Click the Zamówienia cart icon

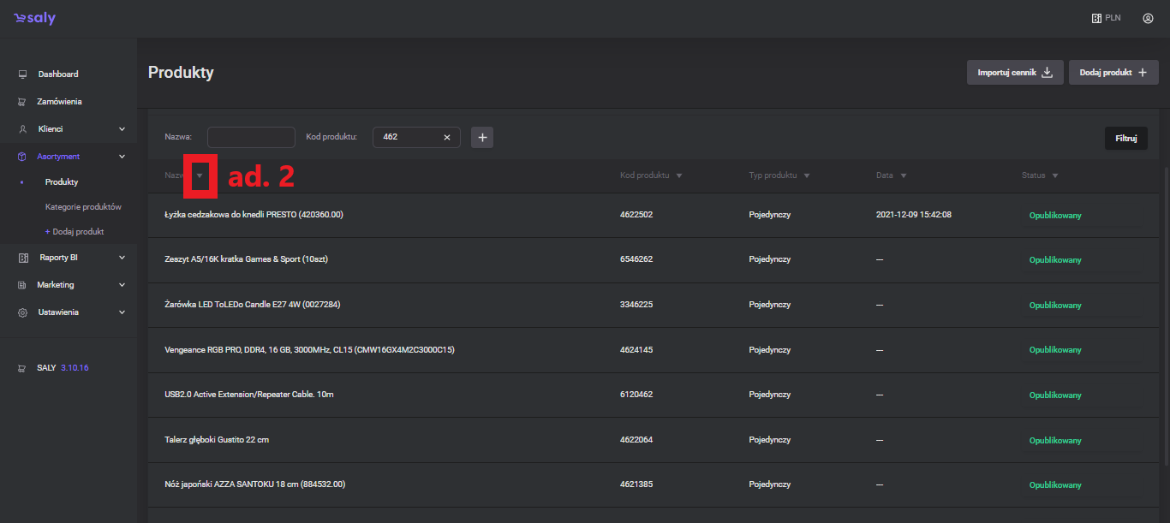click(x=23, y=102)
